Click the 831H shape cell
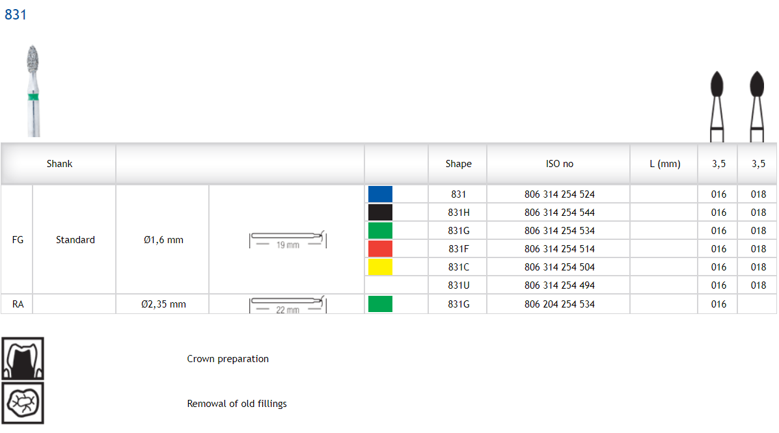The image size is (779, 433). pyautogui.click(x=458, y=213)
